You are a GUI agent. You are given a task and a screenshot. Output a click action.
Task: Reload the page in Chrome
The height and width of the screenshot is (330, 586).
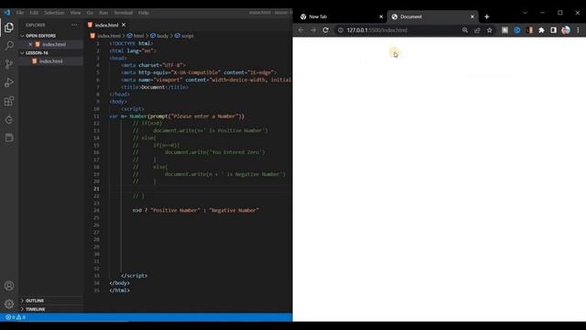click(326, 30)
